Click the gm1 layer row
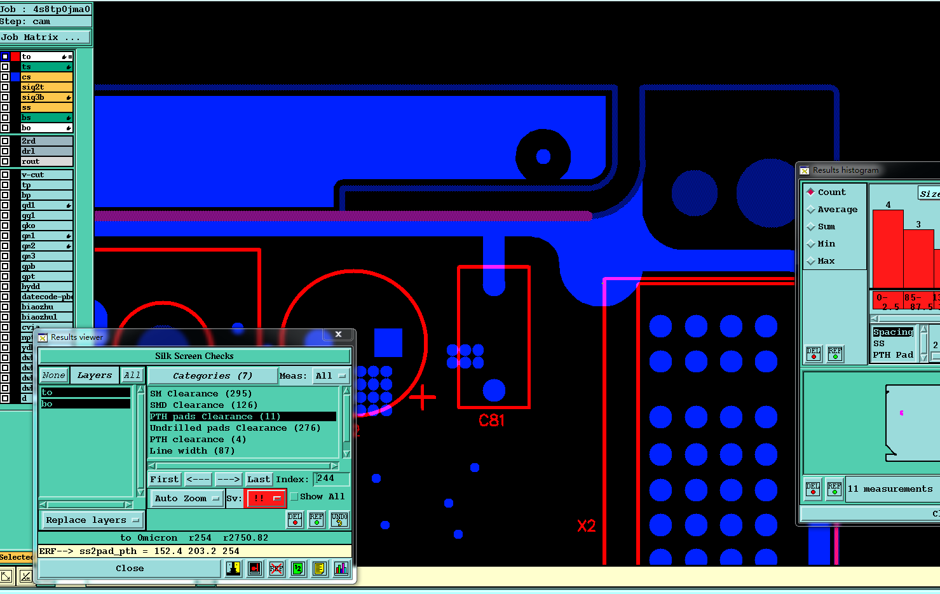Image resolution: width=940 pixels, height=594 pixels. (x=46, y=236)
